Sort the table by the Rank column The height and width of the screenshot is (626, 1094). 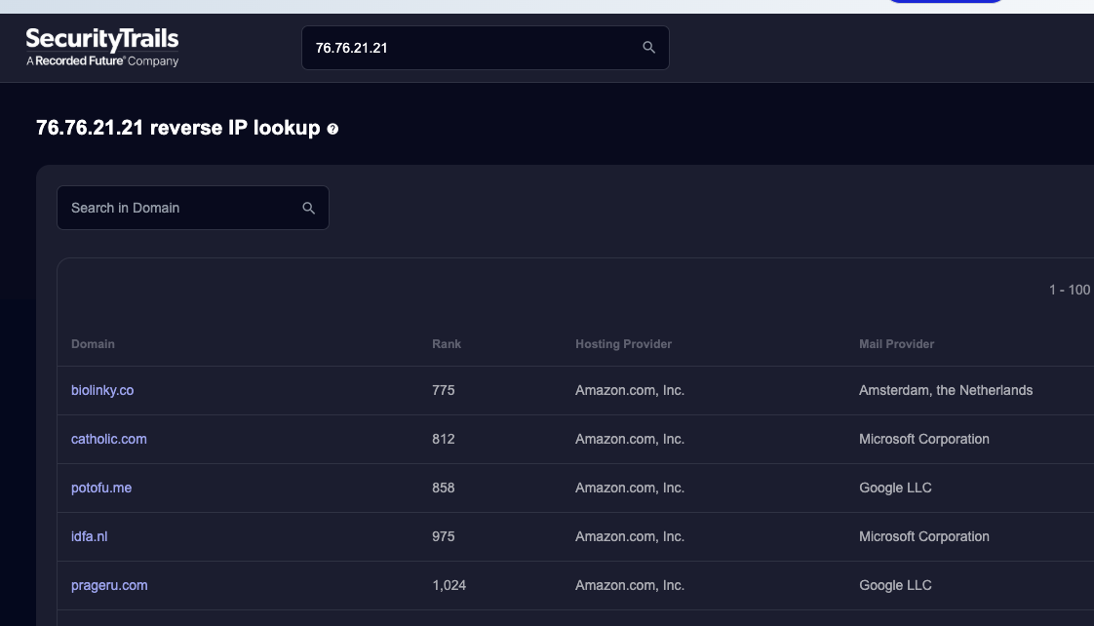tap(446, 343)
